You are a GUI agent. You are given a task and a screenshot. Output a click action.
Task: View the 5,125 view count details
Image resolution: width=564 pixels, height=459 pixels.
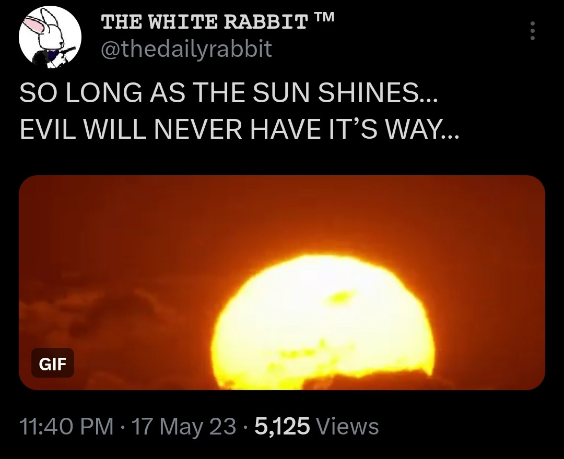283,426
